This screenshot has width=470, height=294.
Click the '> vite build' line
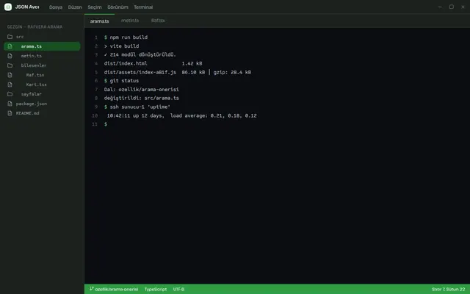[x=121, y=46]
